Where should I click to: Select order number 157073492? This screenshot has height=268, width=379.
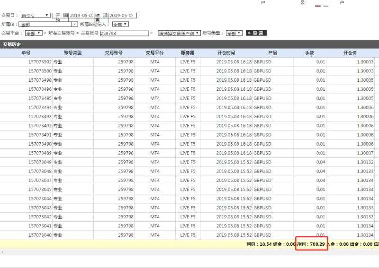40,126
